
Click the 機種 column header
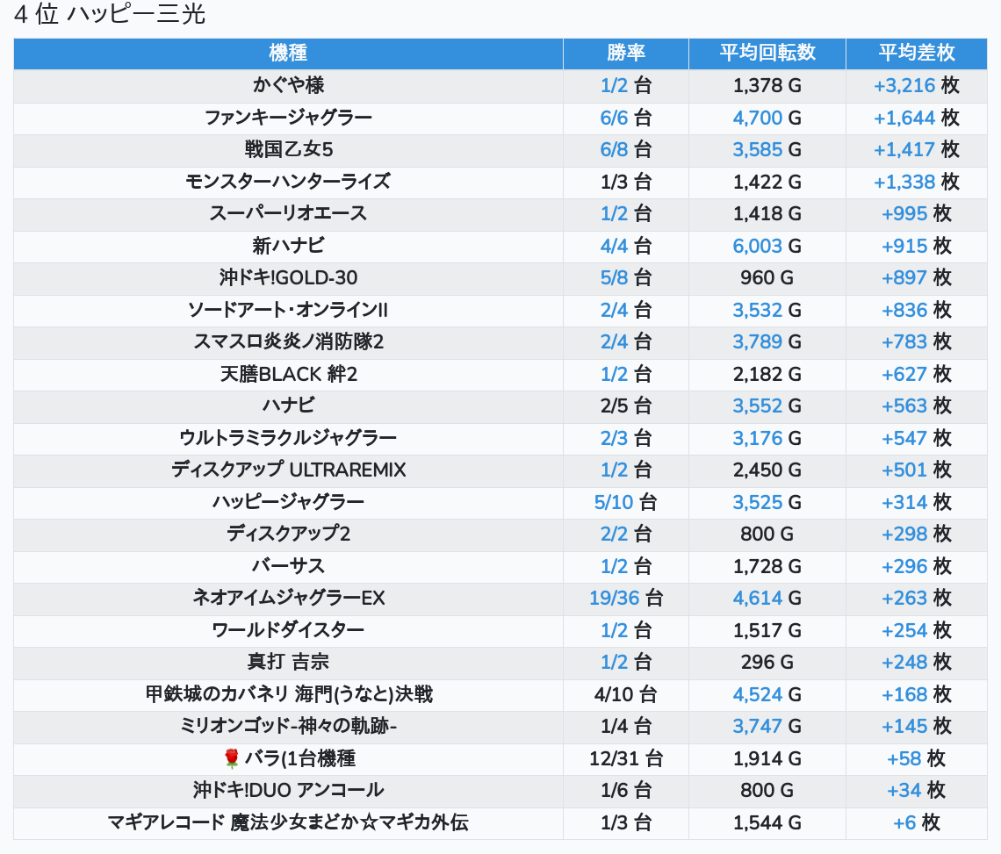(288, 53)
